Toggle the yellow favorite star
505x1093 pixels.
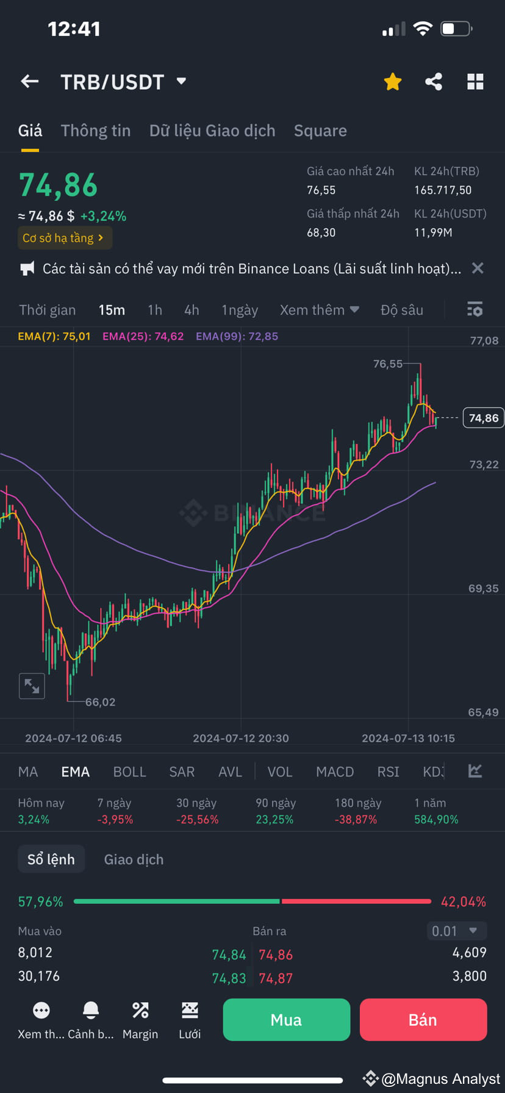click(393, 82)
